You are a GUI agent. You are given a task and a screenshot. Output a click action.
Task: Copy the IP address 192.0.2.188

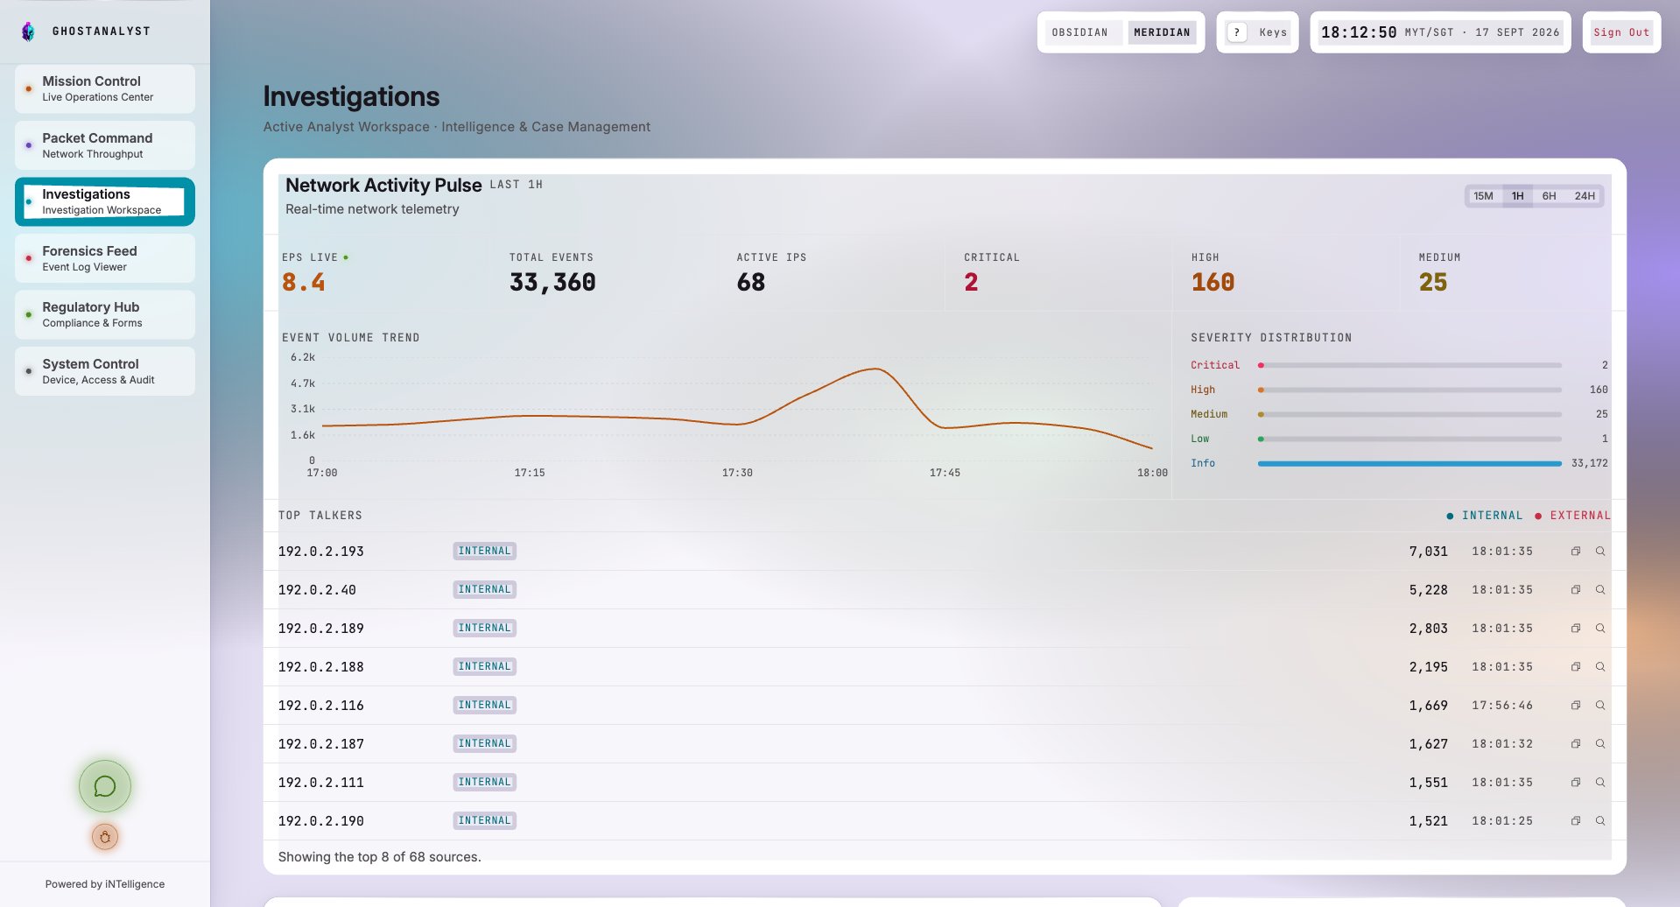1575,667
